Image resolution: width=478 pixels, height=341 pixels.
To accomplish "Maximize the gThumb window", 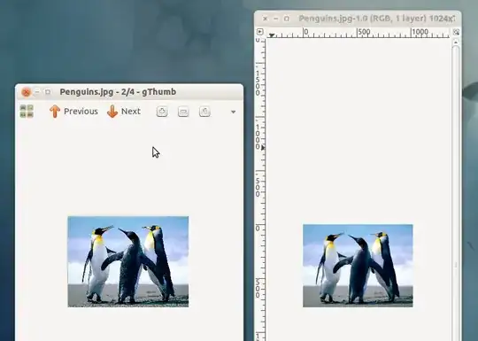I will (48, 92).
